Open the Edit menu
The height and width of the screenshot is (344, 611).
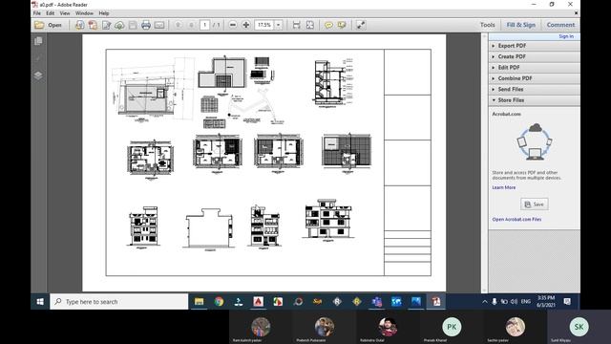pos(51,13)
